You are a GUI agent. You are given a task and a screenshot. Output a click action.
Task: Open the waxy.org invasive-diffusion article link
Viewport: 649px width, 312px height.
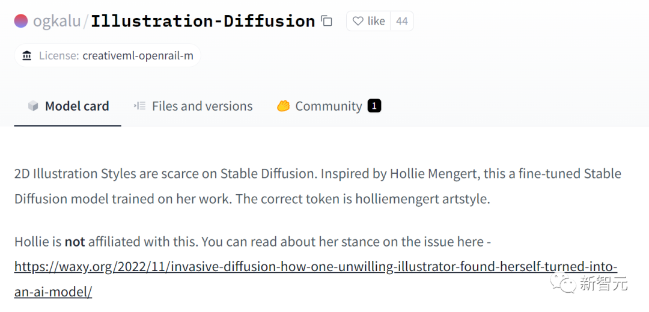(x=316, y=266)
